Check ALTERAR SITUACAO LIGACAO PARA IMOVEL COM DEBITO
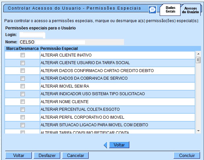204x160 pixels. (x=22, y=125)
